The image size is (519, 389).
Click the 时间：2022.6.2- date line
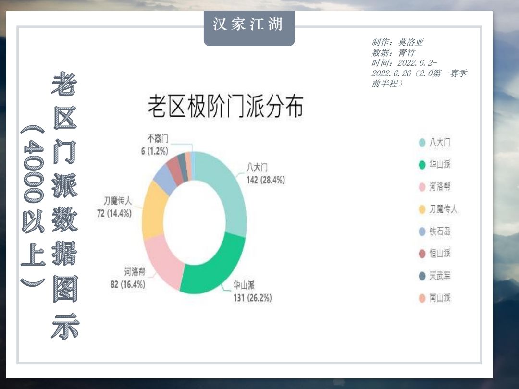404,62
